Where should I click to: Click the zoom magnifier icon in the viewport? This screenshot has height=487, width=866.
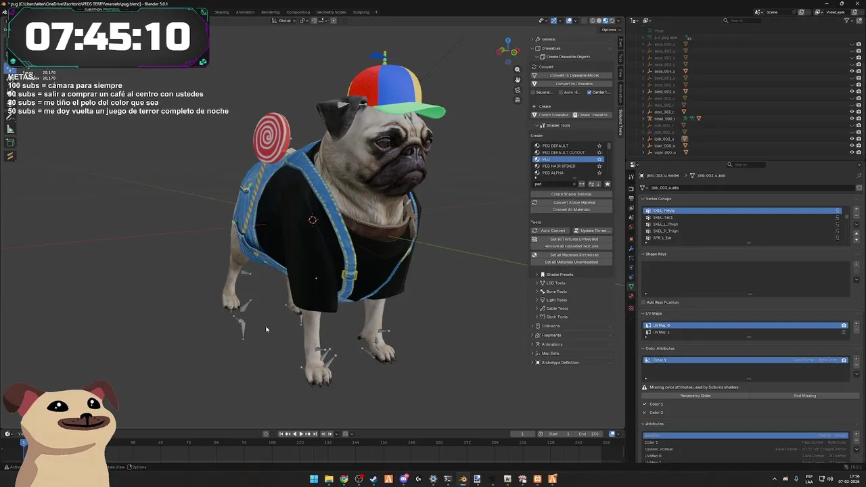pyautogui.click(x=518, y=70)
